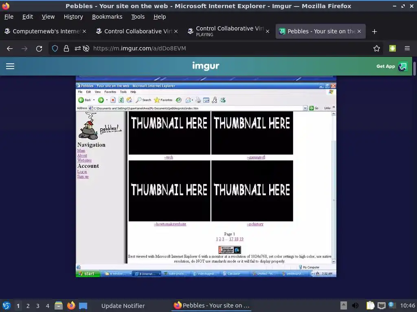
Task: Bookmark this page with the star icon
Action: point(376,48)
